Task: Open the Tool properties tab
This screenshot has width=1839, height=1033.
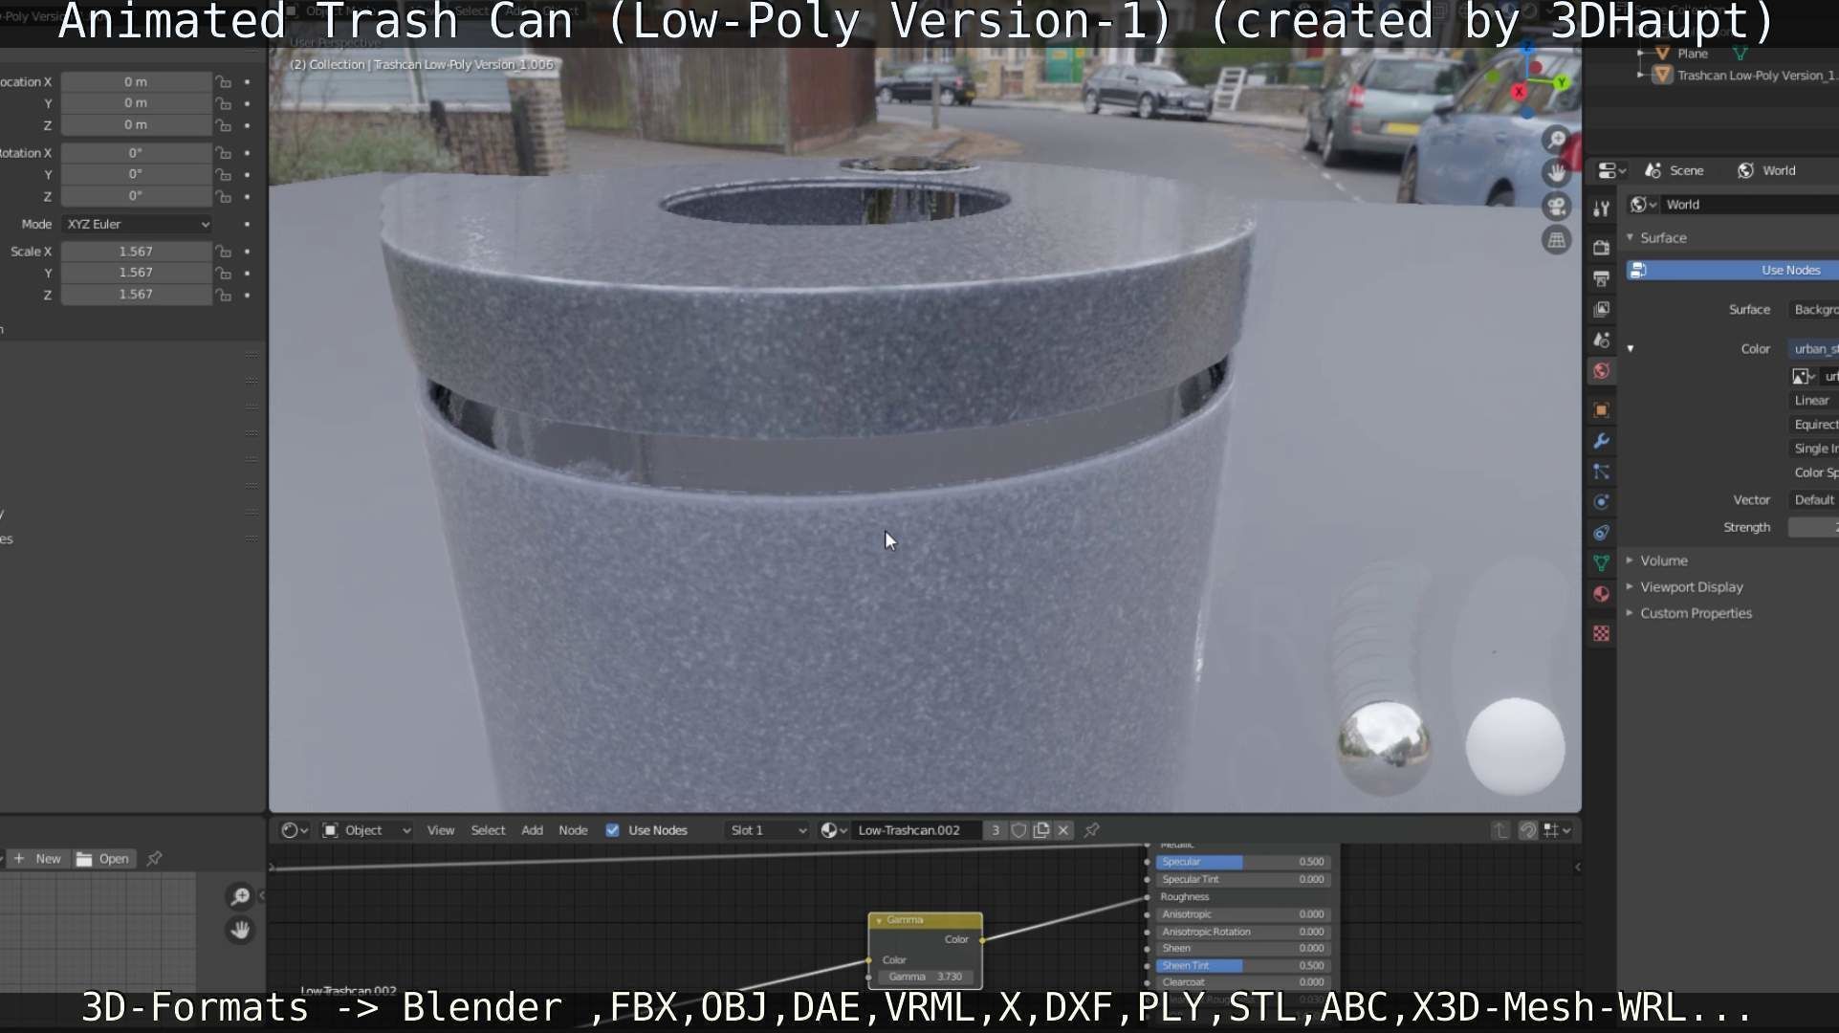Action: point(1601,209)
